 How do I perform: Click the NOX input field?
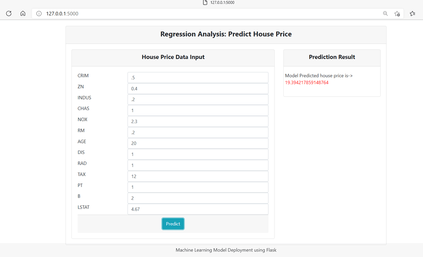point(198,121)
